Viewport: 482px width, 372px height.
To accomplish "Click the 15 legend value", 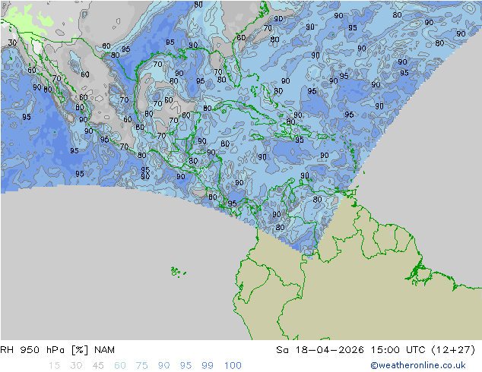I will [x=54, y=366].
